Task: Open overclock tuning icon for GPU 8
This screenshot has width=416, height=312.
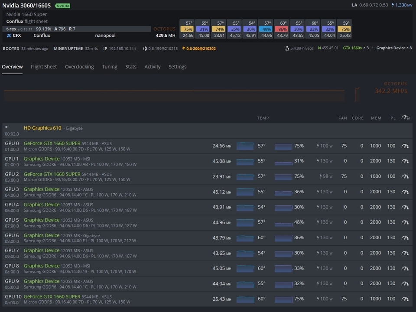Action: 405,268
